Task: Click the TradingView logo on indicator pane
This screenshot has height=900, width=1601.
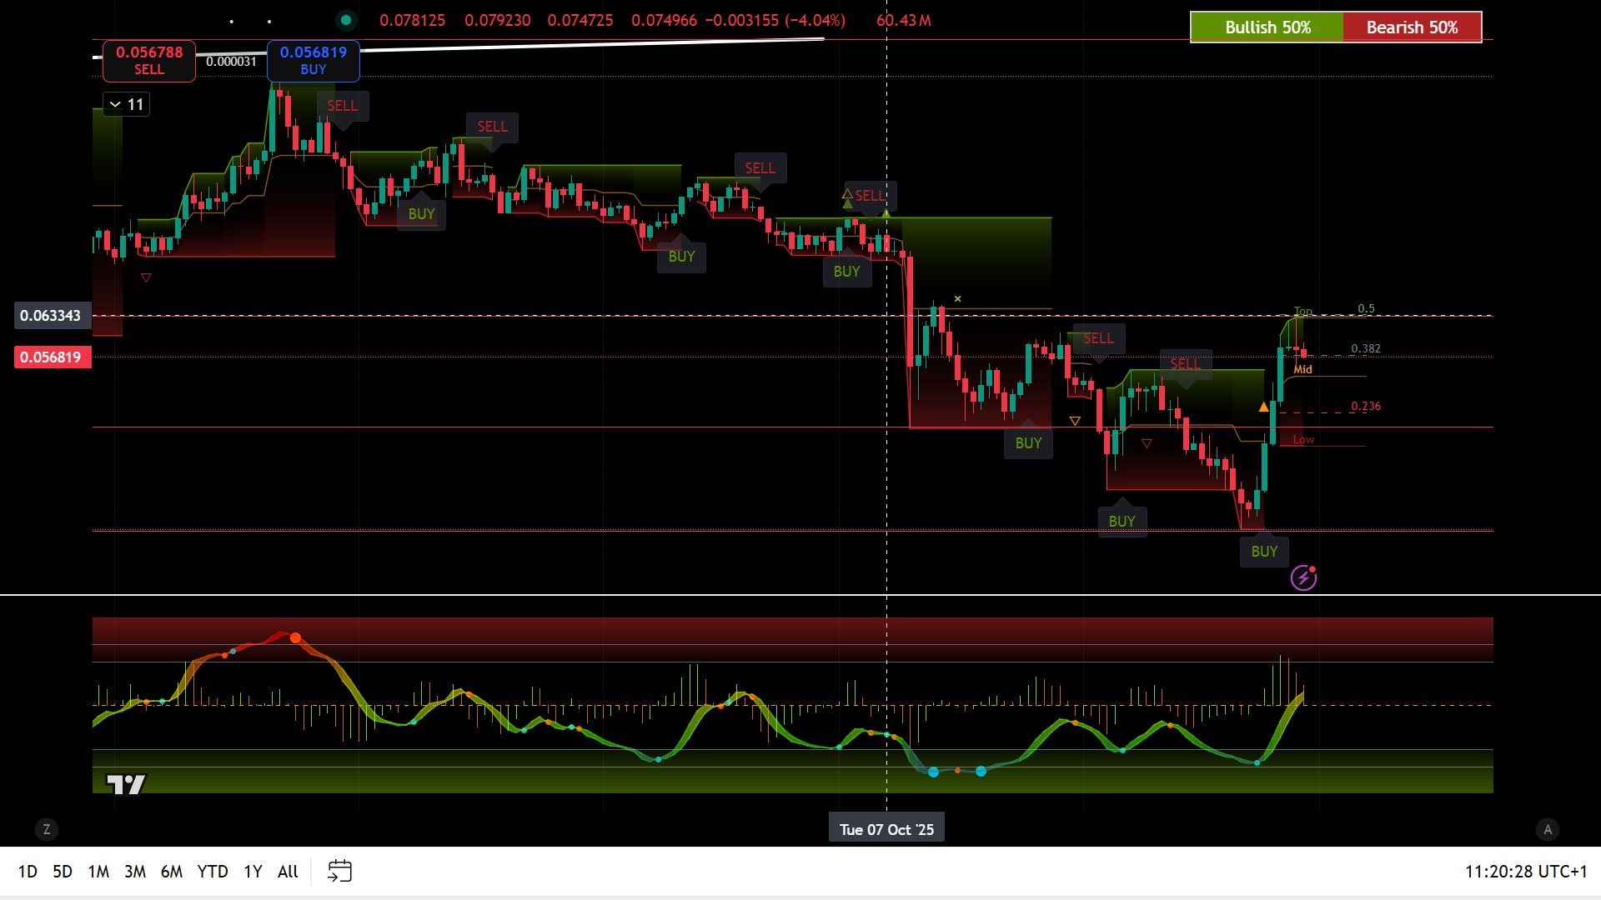Action: click(126, 784)
